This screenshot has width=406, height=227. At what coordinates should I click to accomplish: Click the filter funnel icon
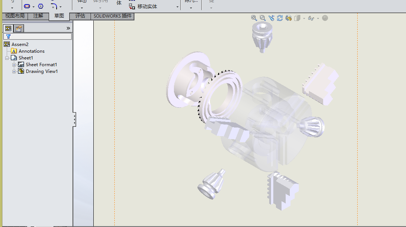[8, 36]
